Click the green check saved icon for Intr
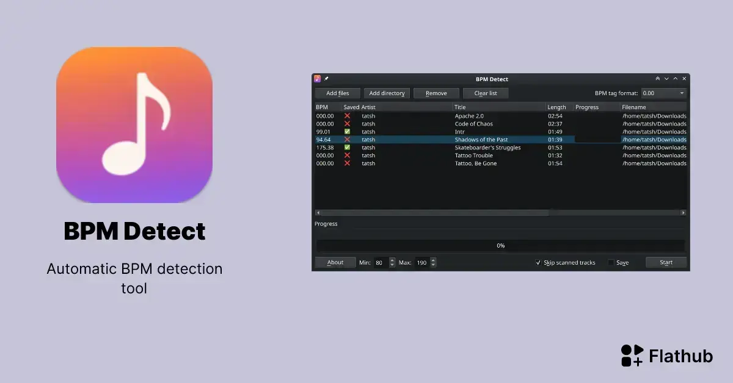Screen dimensions: 733x383 (347, 132)
